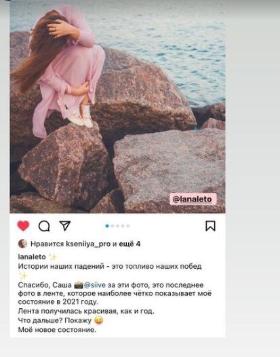Screen dimensions: 280x357
Task: Open the kseniiya_pro profile link
Action: [88, 244]
